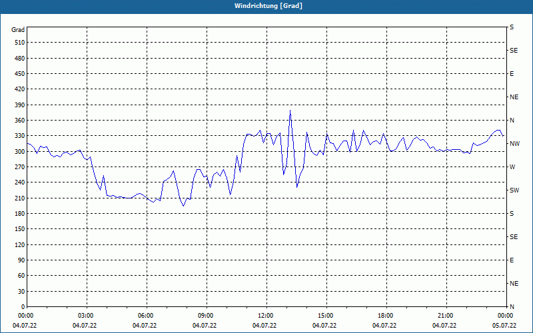This screenshot has height=333, width=533.
Task: Click the 18:00 time label
Action: pos(385,316)
